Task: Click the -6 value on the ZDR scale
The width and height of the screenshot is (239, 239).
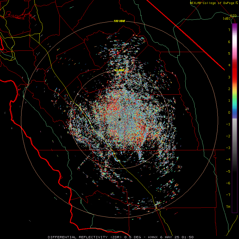Action: [228, 183]
